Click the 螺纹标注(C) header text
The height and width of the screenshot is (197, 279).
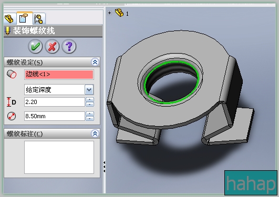[25, 134]
